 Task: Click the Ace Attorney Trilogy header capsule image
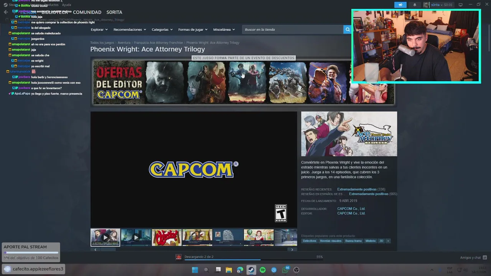[349, 134]
